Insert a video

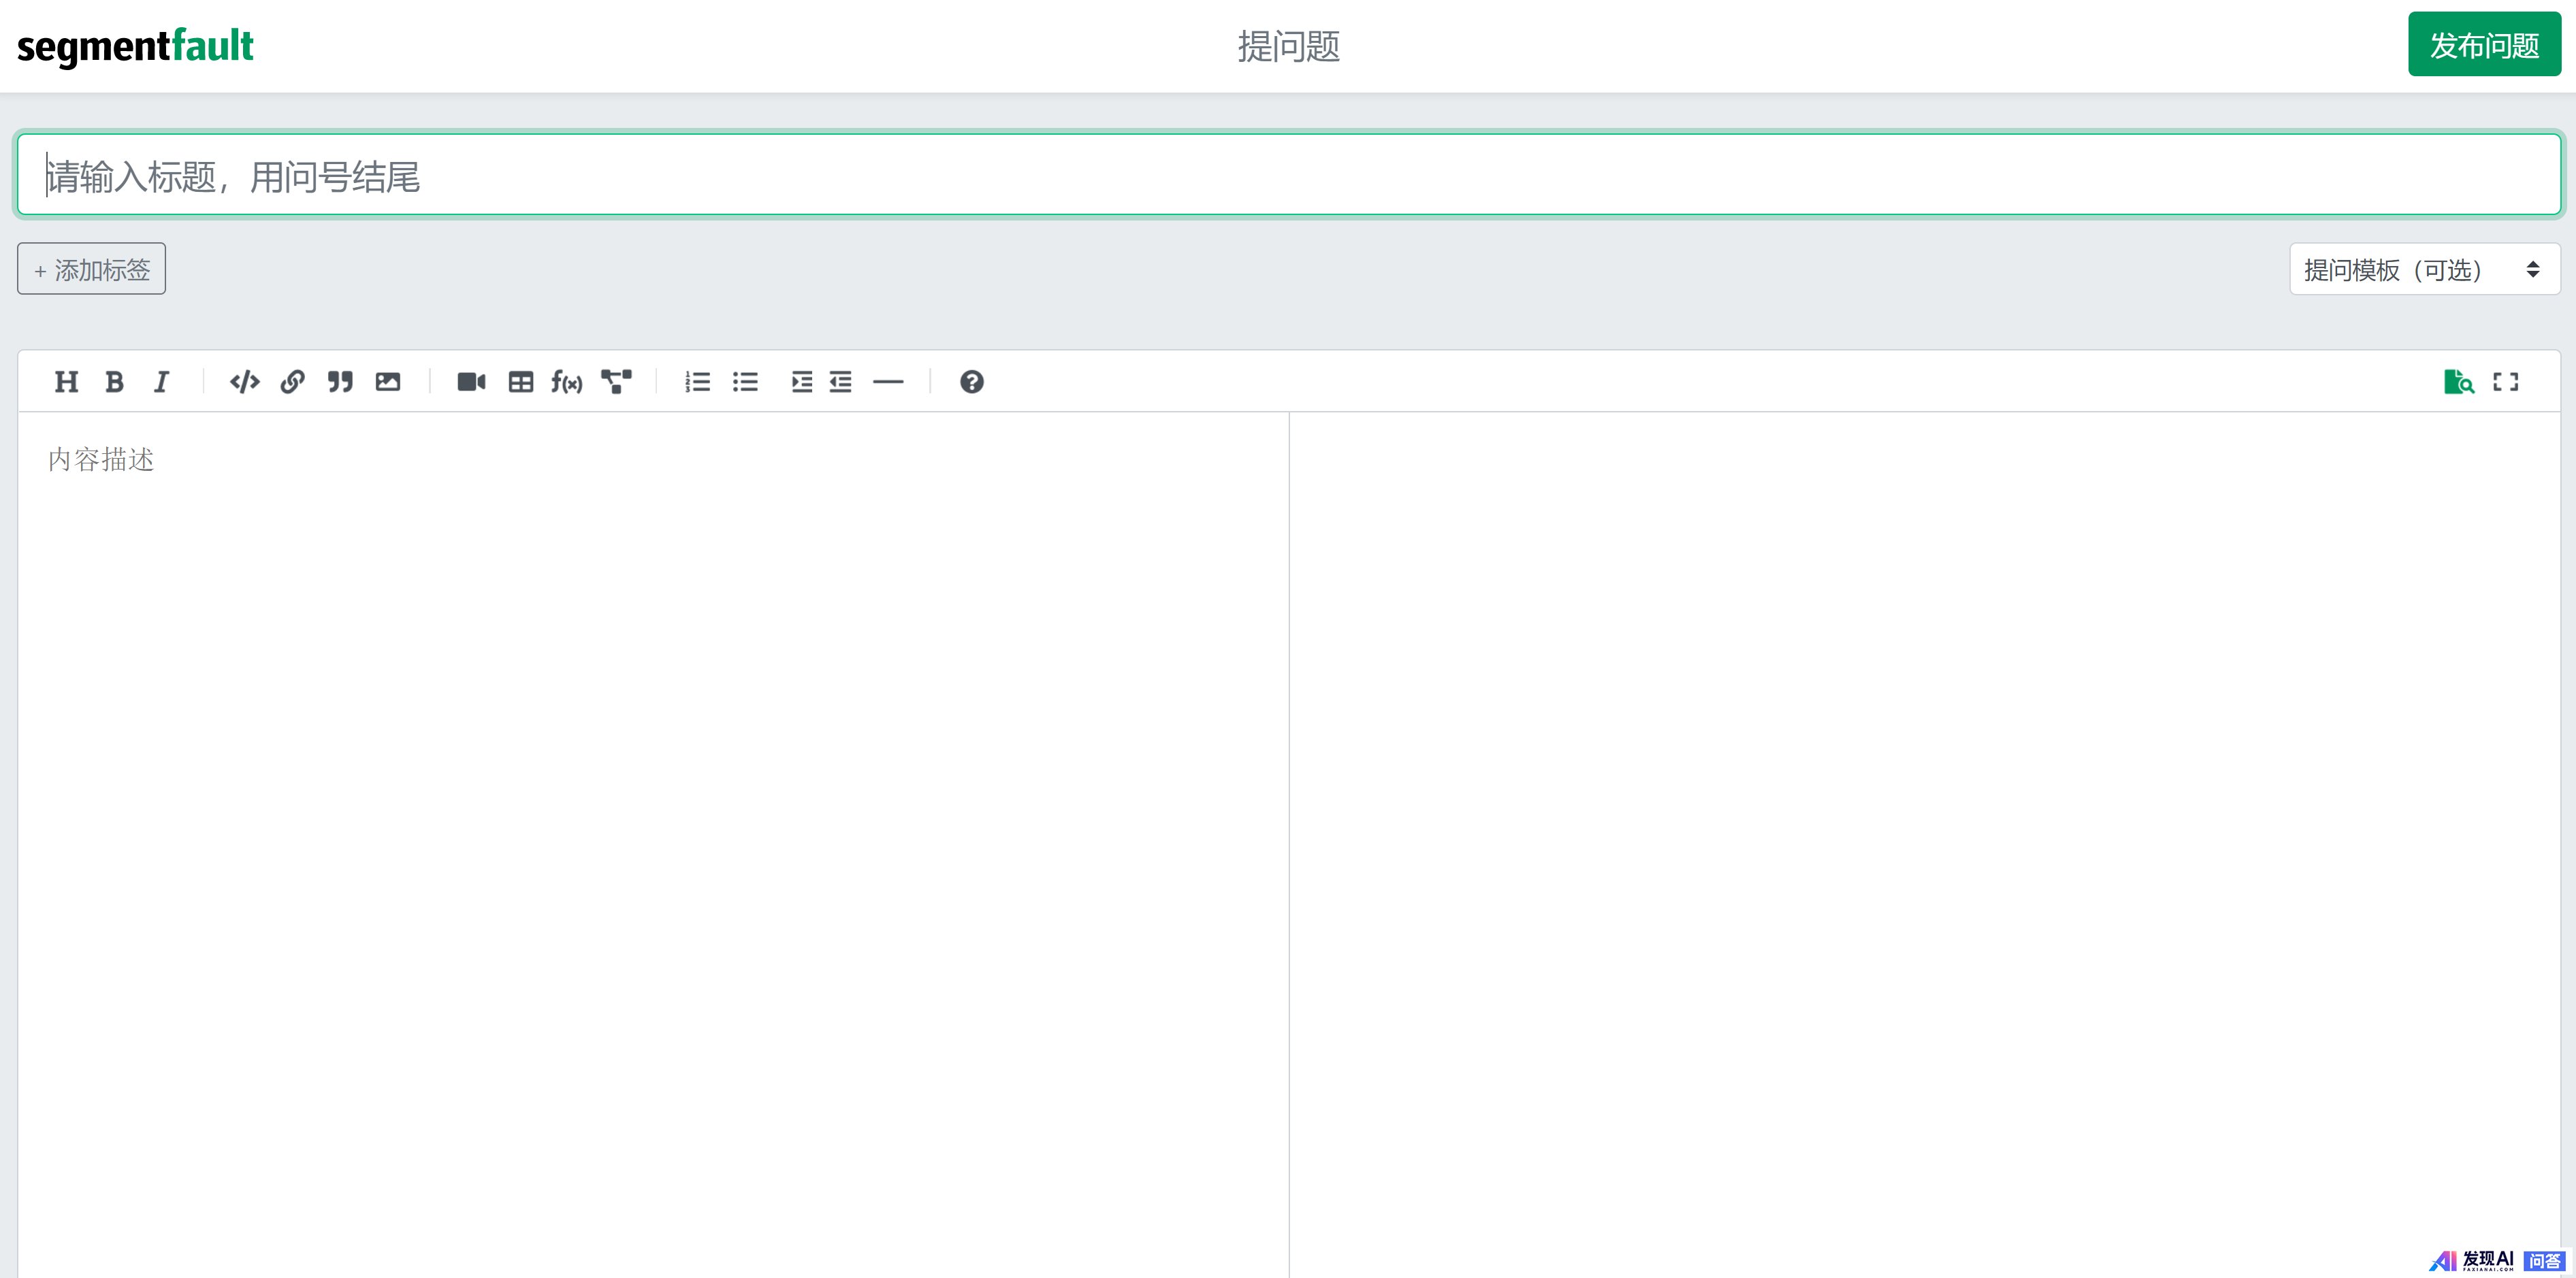coord(471,382)
